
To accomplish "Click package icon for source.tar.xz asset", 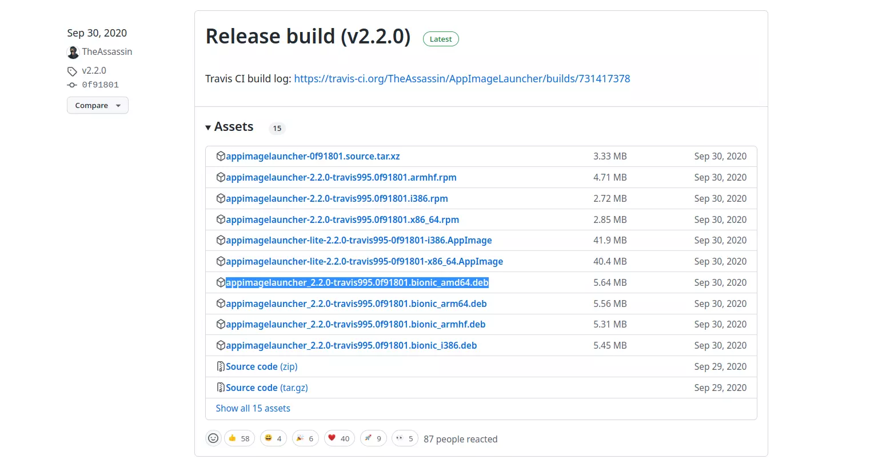I will (x=221, y=156).
